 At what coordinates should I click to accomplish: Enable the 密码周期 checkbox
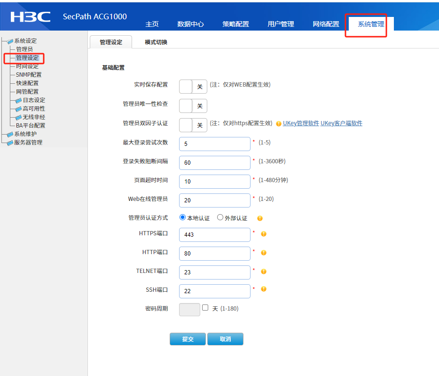click(x=205, y=308)
